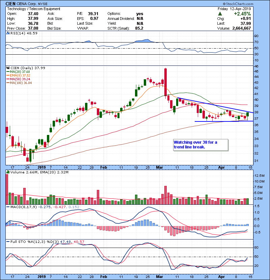Click the Technology / Telecom Equipment sector text
The height and width of the screenshot is (280, 270).
[x=34, y=9]
